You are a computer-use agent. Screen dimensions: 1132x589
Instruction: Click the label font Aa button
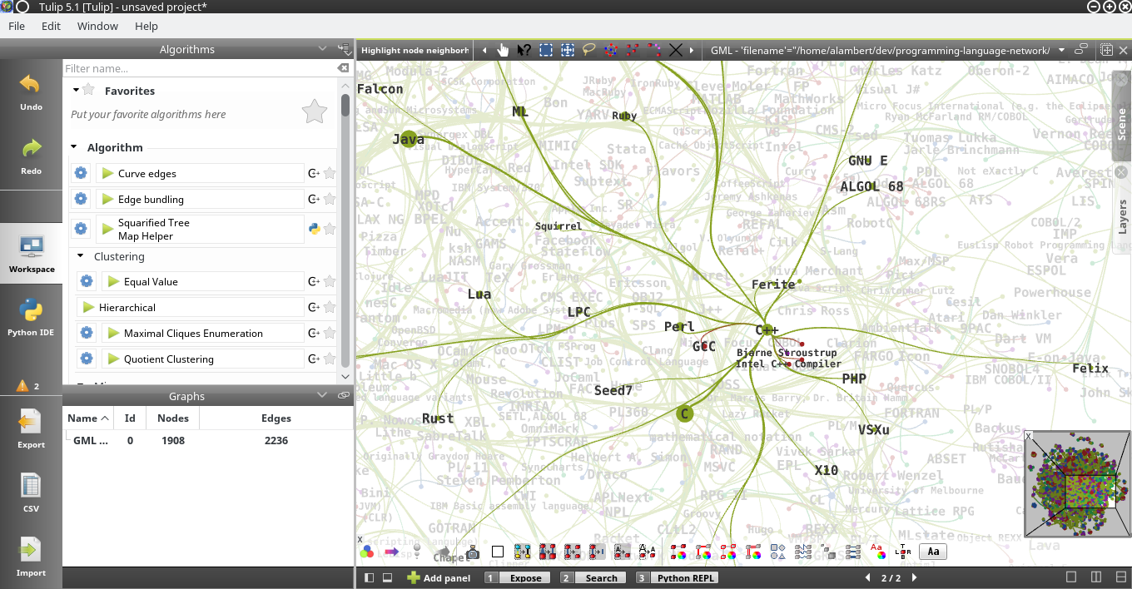pos(933,551)
